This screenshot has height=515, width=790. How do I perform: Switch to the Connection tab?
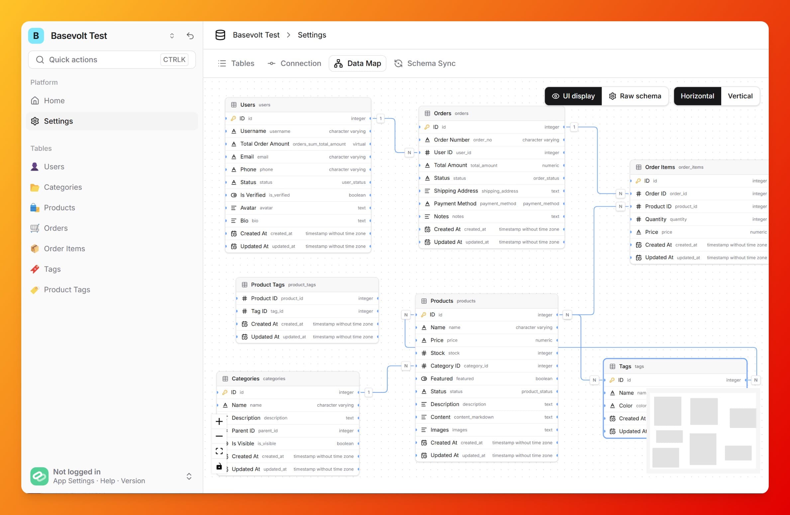(x=294, y=63)
